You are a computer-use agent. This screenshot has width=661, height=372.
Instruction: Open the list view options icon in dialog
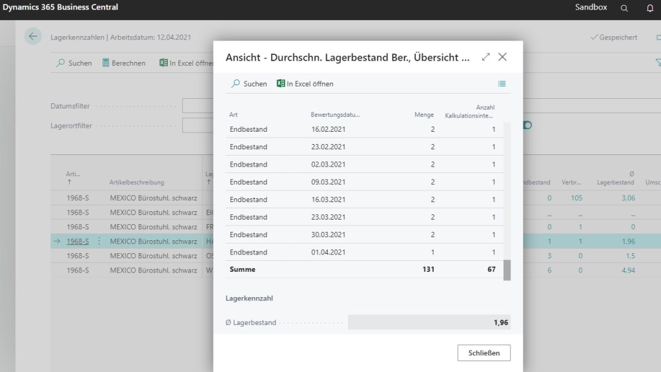pyautogui.click(x=502, y=84)
